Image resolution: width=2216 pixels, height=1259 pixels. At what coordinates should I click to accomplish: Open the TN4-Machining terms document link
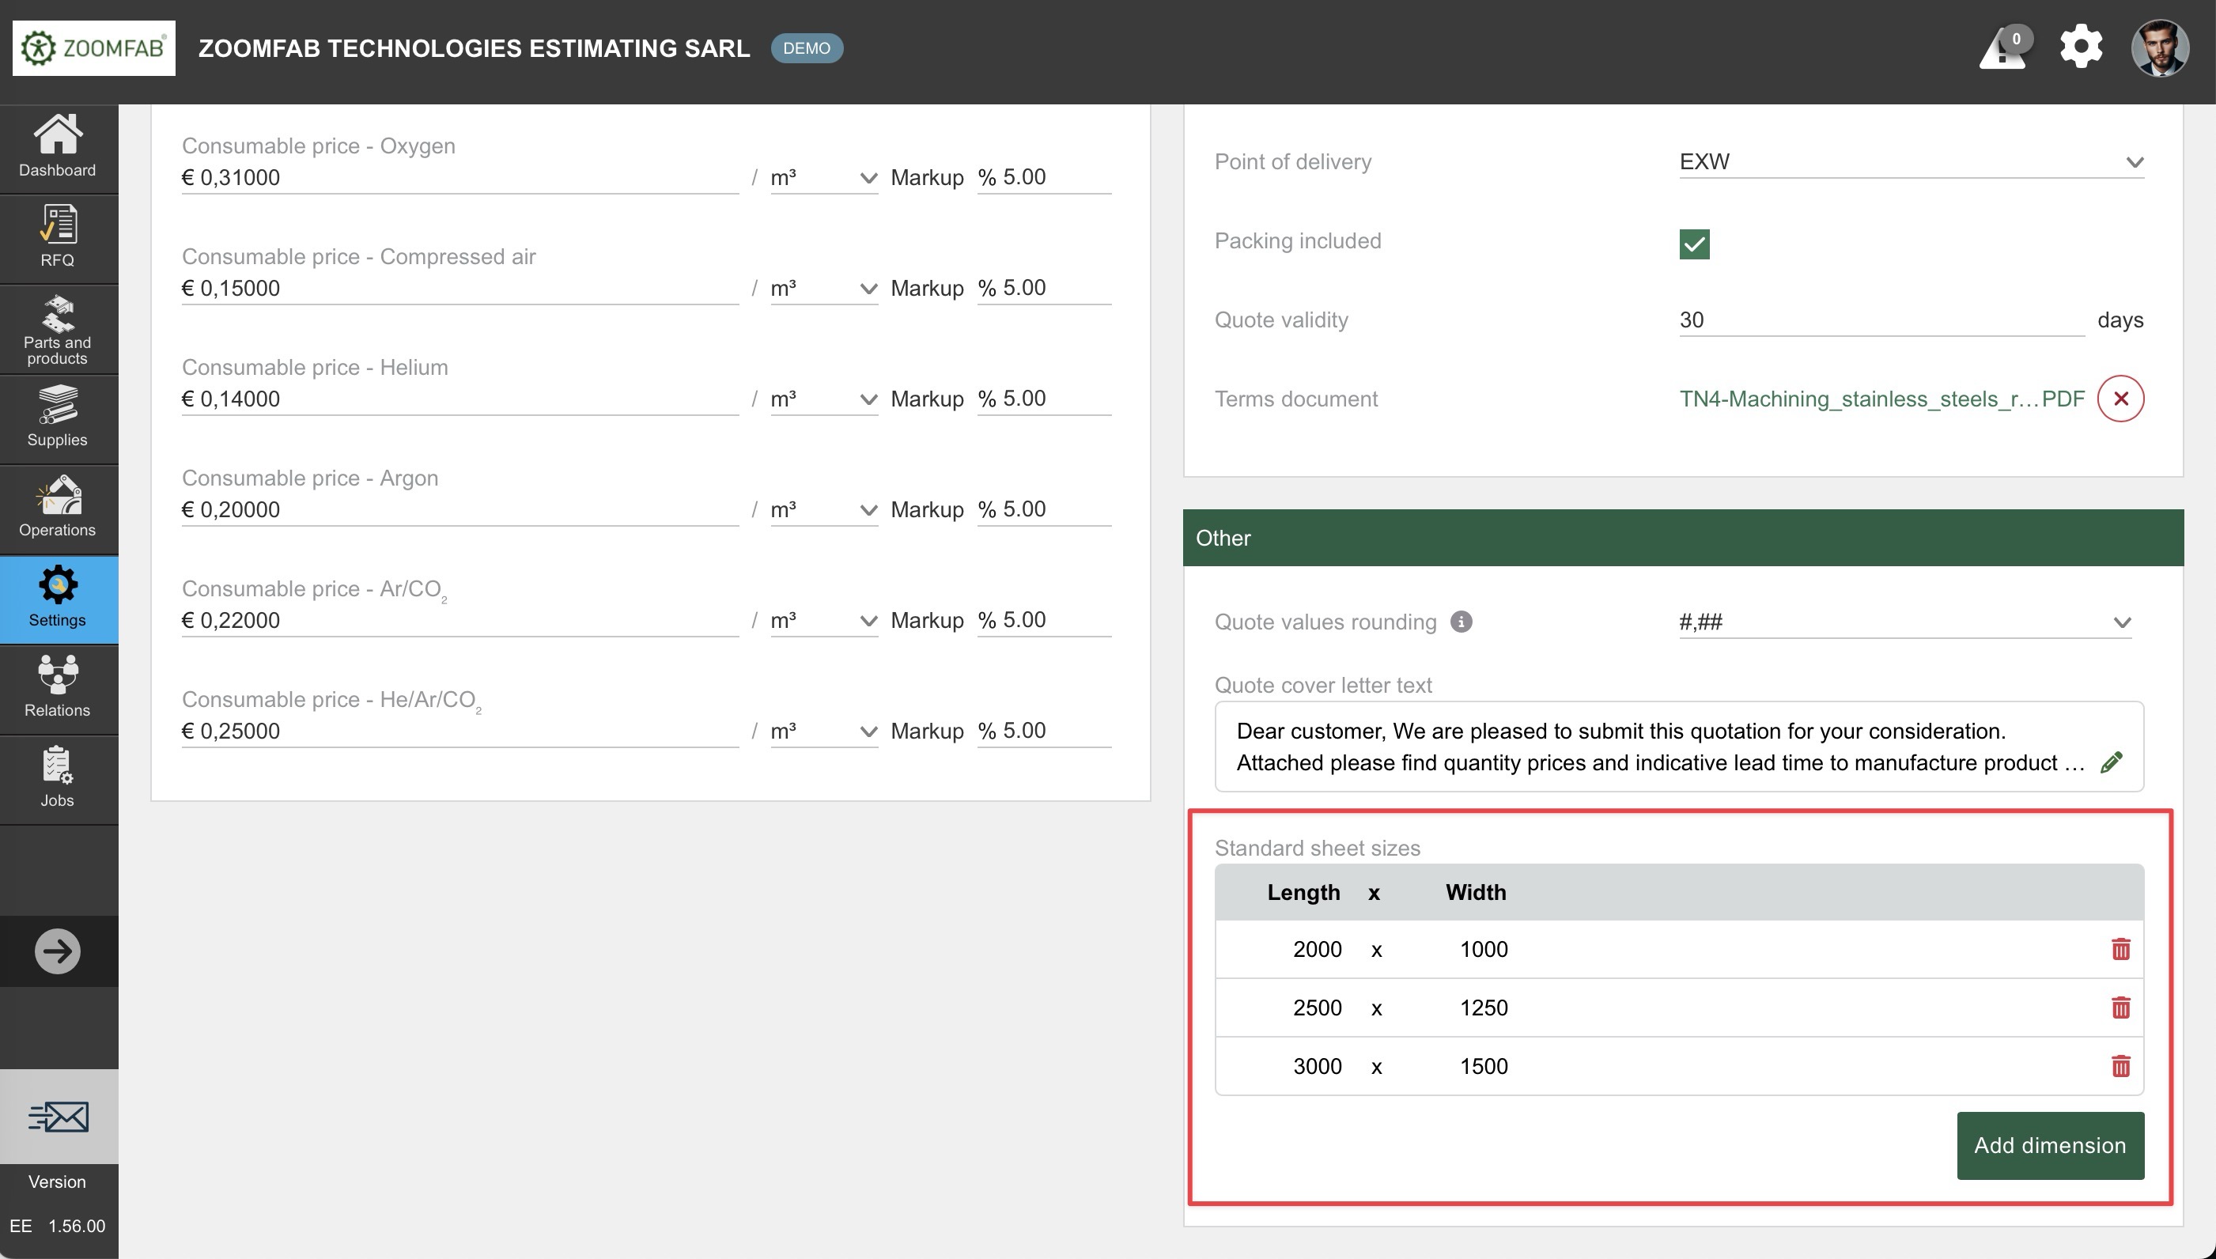pos(1881,399)
